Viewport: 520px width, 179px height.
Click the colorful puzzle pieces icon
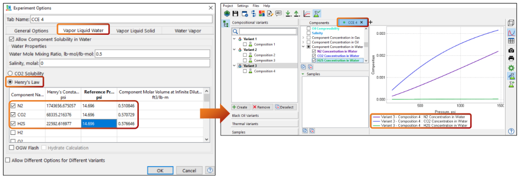(261, 14)
